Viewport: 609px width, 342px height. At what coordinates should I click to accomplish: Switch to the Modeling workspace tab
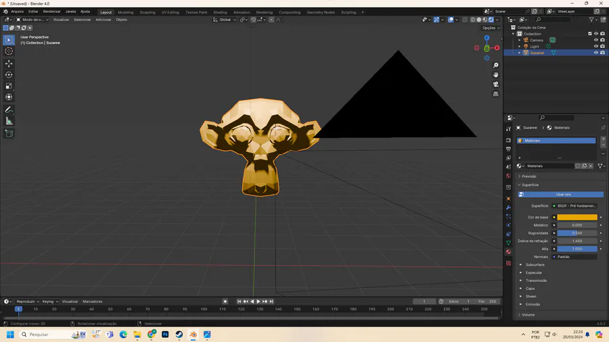(x=125, y=12)
